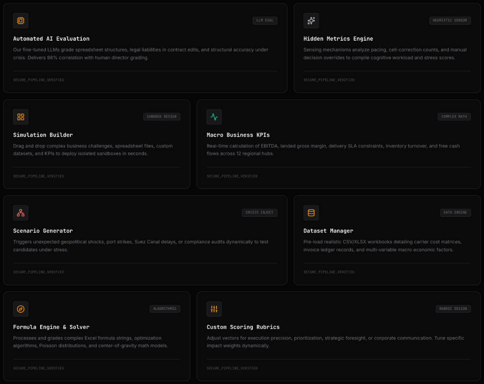This screenshot has width=484, height=384.
Task: Click the RUBRIC DESIGN badge
Action: click(x=453, y=309)
